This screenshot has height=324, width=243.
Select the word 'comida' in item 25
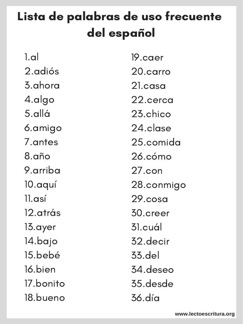[163, 142]
